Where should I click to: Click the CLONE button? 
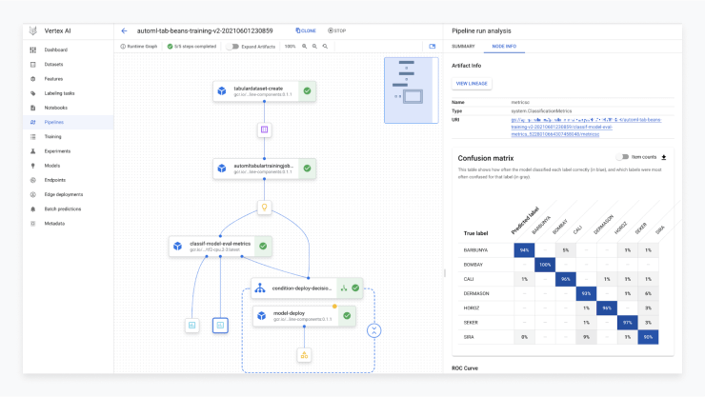coord(306,30)
